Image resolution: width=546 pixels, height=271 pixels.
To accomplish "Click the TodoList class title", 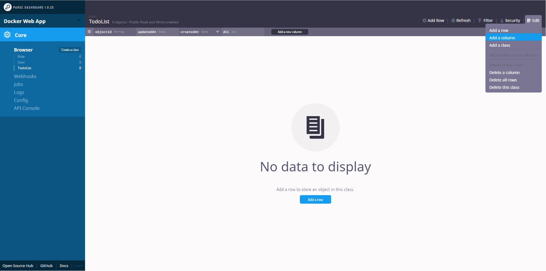I will 99,21.
